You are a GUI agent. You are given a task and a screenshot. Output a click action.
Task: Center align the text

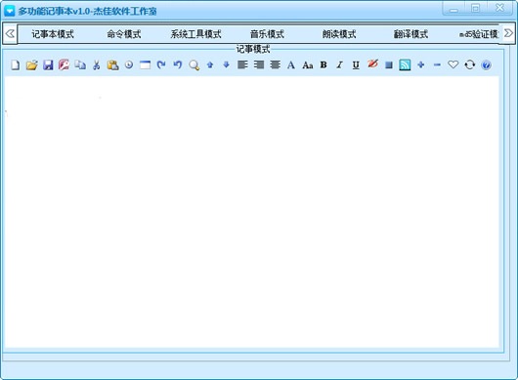(275, 64)
